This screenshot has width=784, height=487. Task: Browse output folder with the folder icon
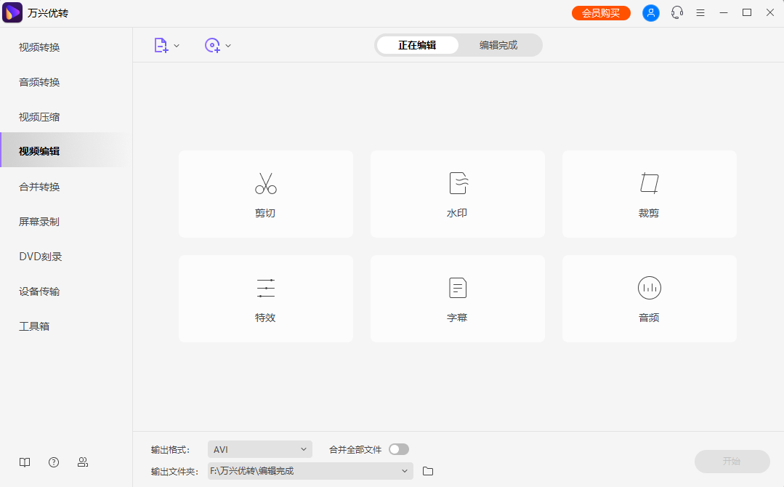click(x=427, y=471)
